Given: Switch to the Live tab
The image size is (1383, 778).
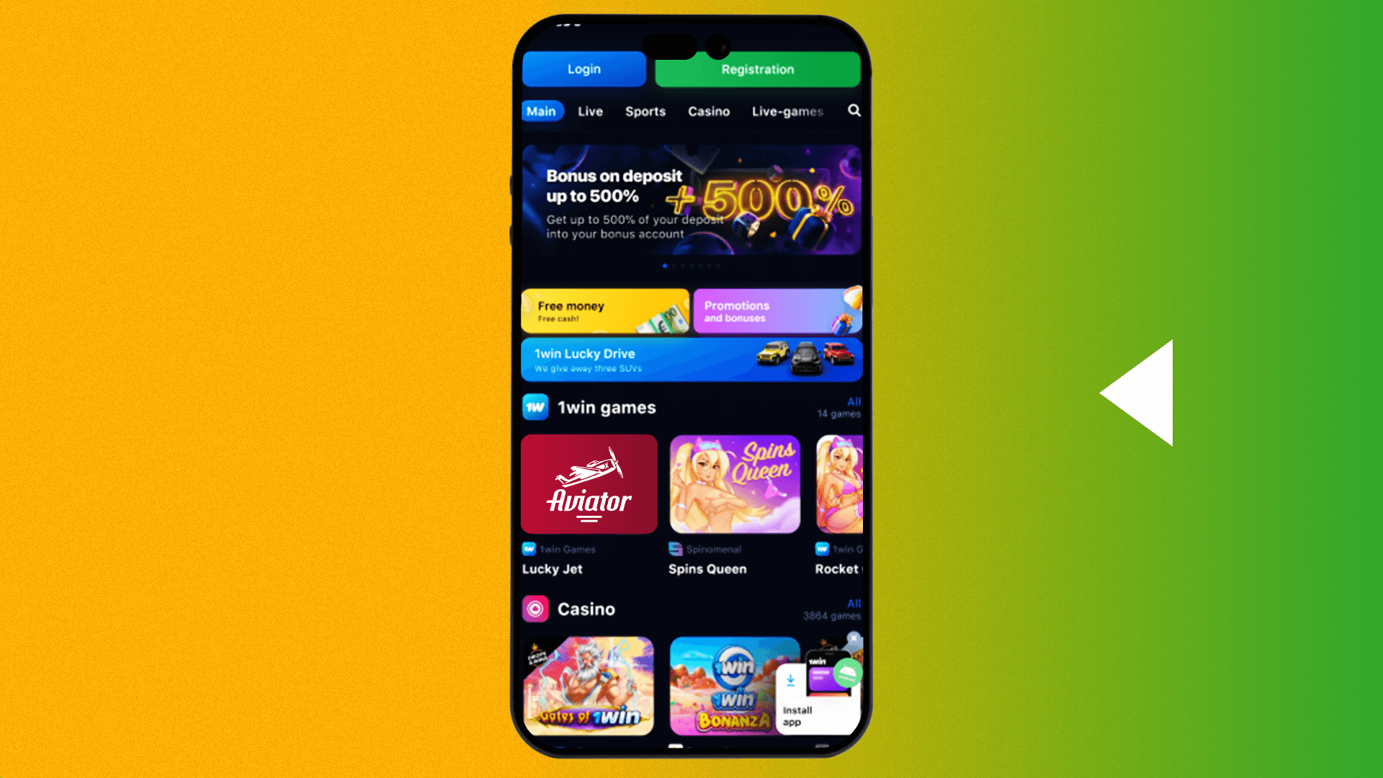Looking at the screenshot, I should click(589, 111).
